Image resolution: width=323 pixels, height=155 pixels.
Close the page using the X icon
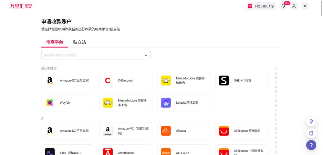point(305,6)
